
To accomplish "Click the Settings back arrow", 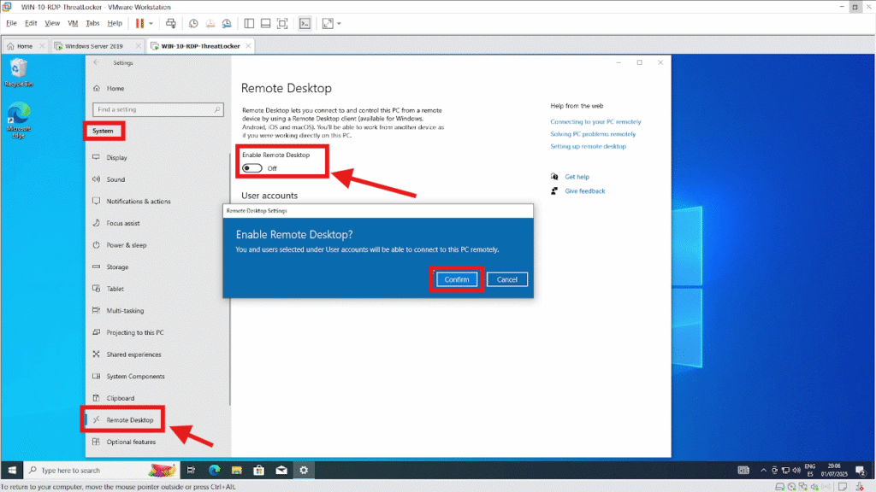I will [96, 63].
